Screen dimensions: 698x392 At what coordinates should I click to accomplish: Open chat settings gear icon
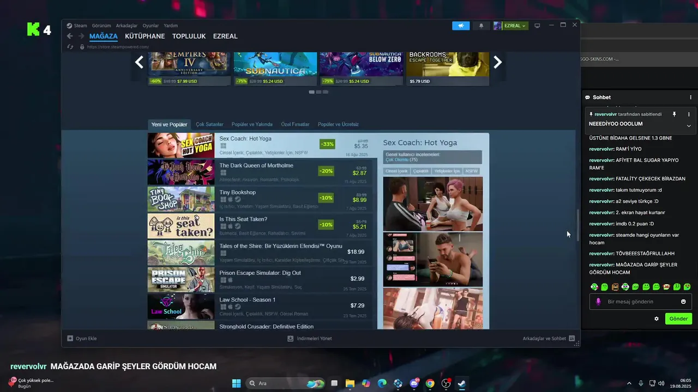click(657, 318)
